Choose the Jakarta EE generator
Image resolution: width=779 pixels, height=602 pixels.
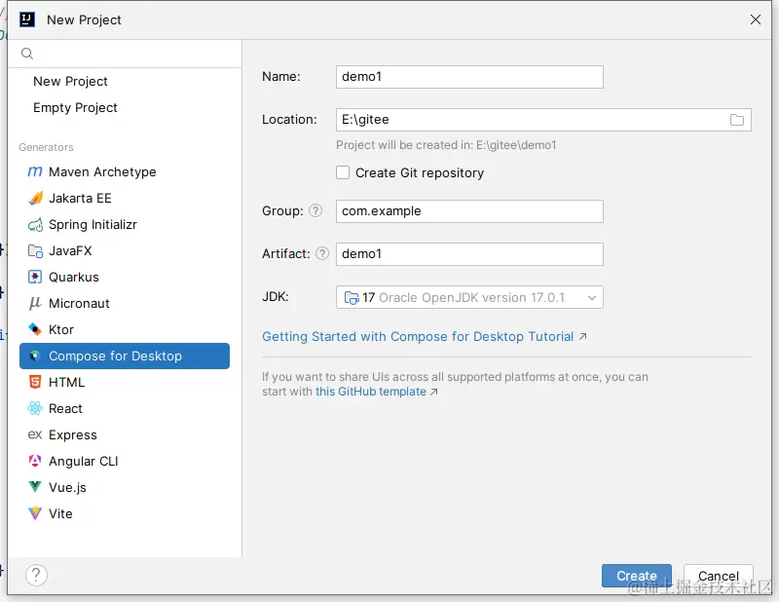click(x=125, y=199)
